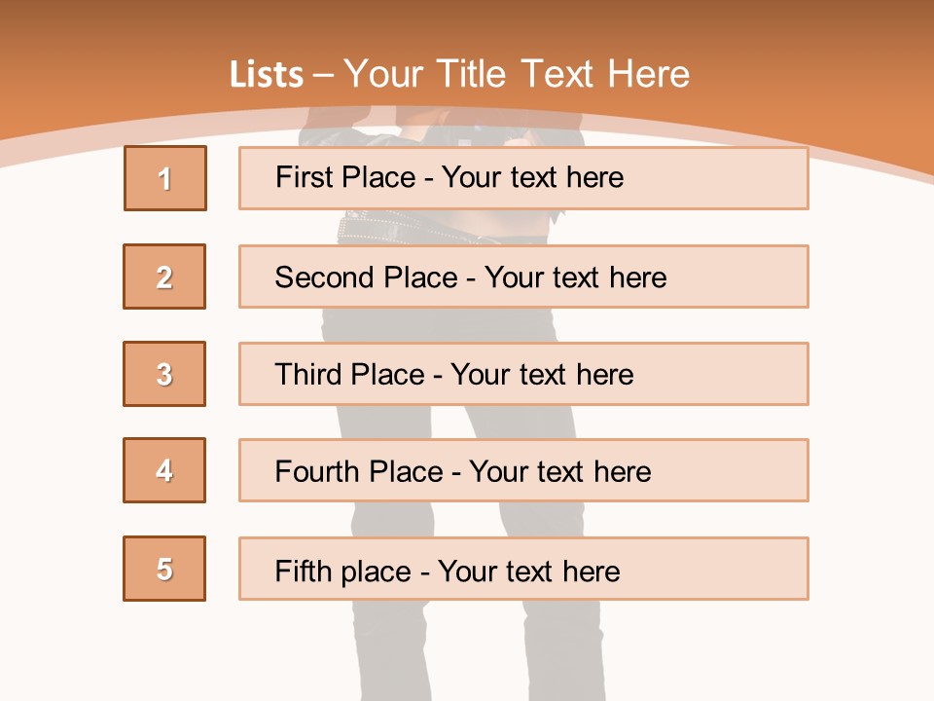Click the dash between Lists and Your
934x701 pixels.
tap(324, 75)
